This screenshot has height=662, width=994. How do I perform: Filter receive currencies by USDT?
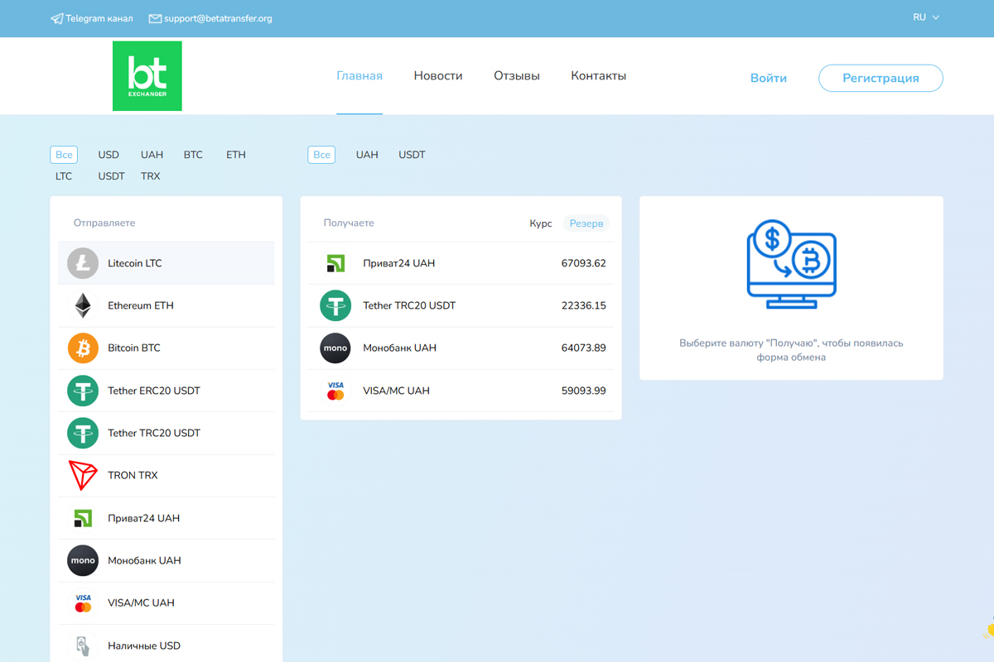412,155
